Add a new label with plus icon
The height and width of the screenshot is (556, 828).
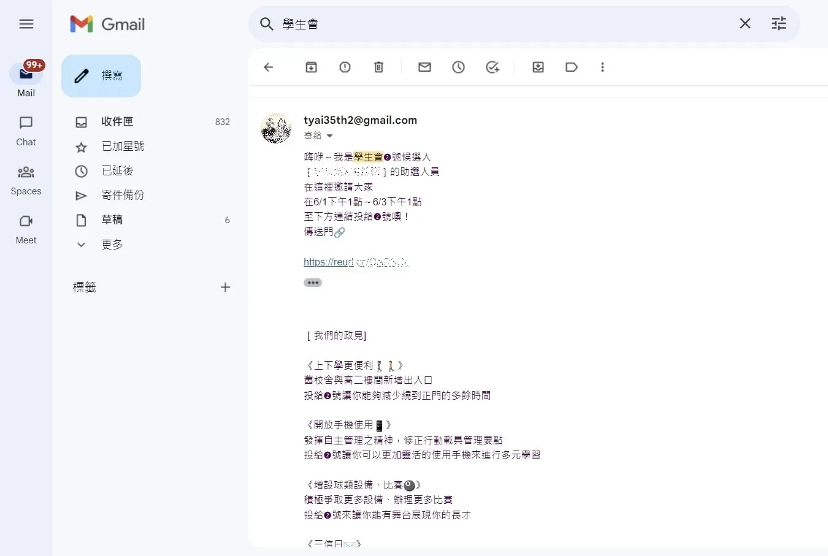225,287
